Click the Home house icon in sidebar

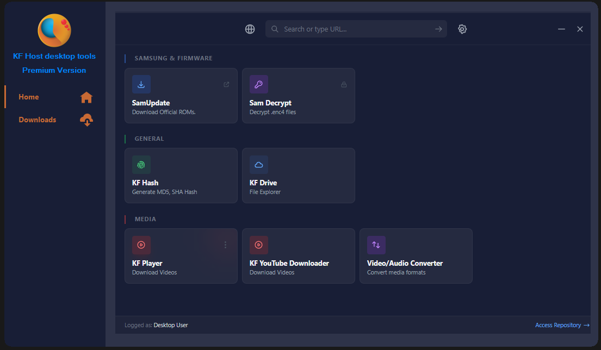coord(86,97)
